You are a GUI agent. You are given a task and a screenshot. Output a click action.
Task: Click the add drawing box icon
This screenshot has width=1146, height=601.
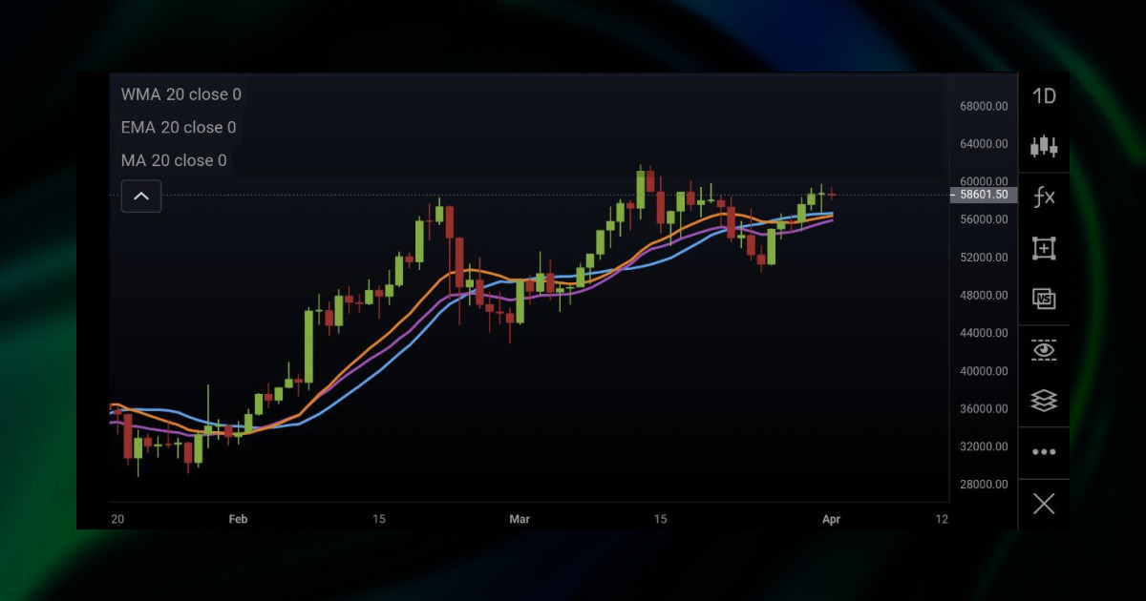tap(1044, 249)
